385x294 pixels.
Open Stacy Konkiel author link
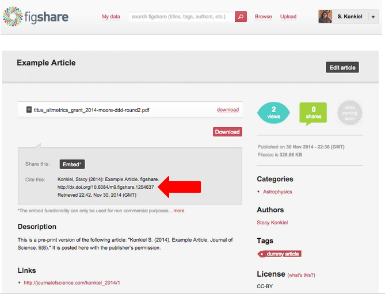[x=272, y=223]
